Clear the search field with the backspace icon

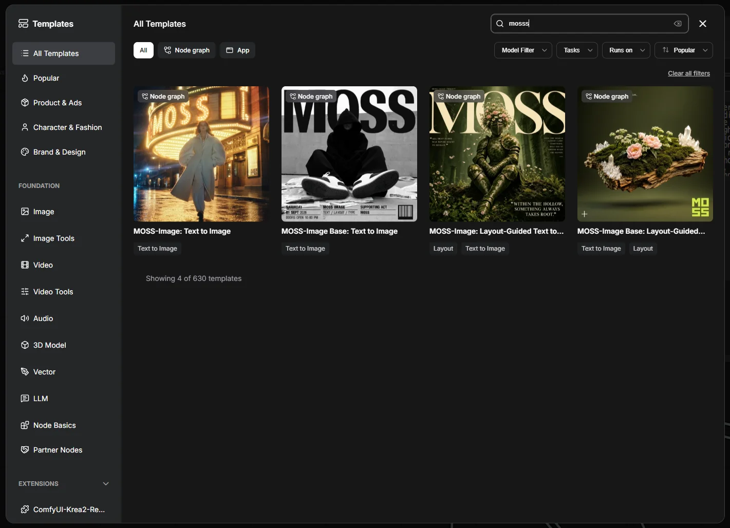click(678, 24)
